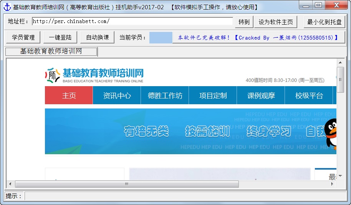The height and width of the screenshot is (205, 351).
Task: Click the 地址栏 label
Action: point(18,21)
